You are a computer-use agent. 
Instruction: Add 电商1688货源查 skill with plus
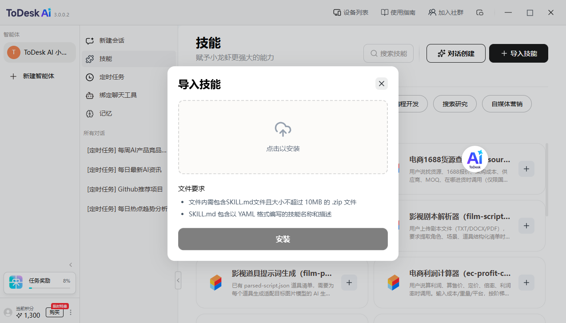[526, 169]
